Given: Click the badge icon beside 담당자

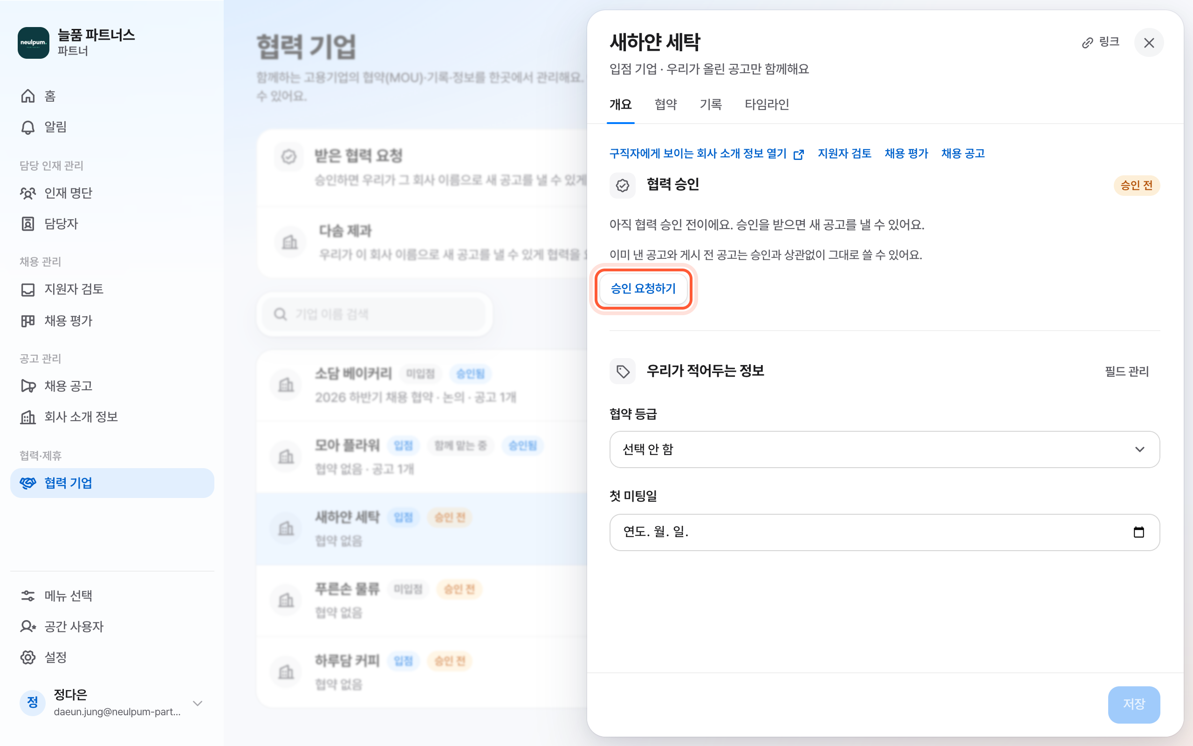Looking at the screenshot, I should pos(28,224).
